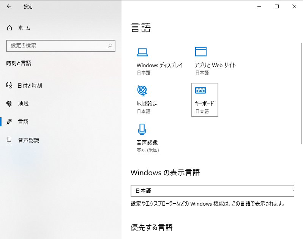Click 日本語 under Windows ディスプレイ

[144, 73]
